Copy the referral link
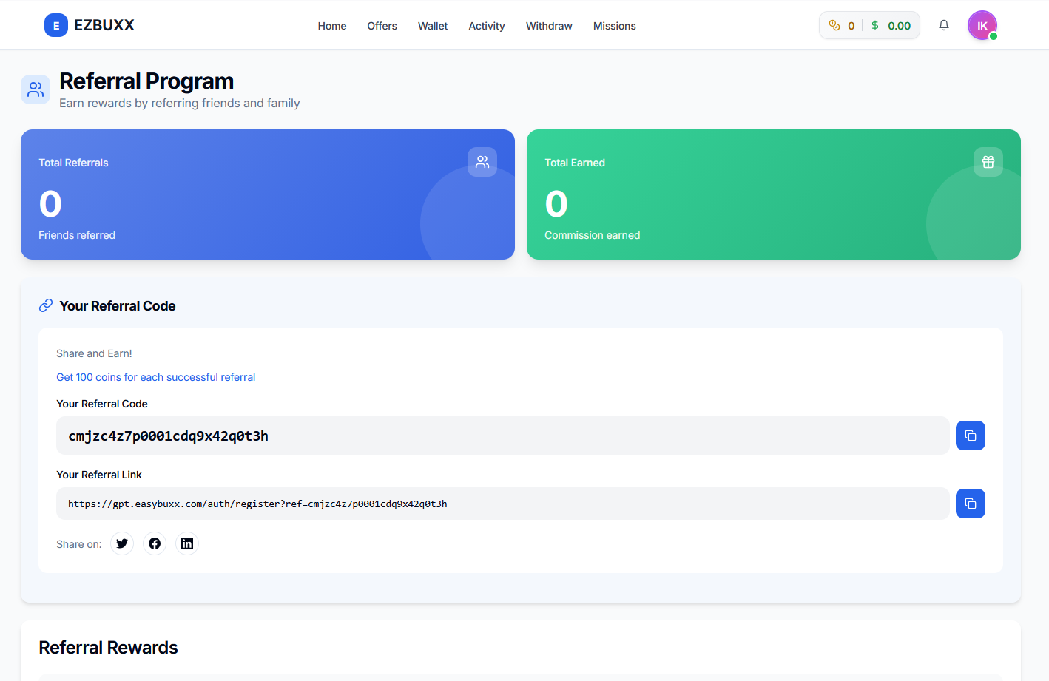 pyautogui.click(x=970, y=504)
